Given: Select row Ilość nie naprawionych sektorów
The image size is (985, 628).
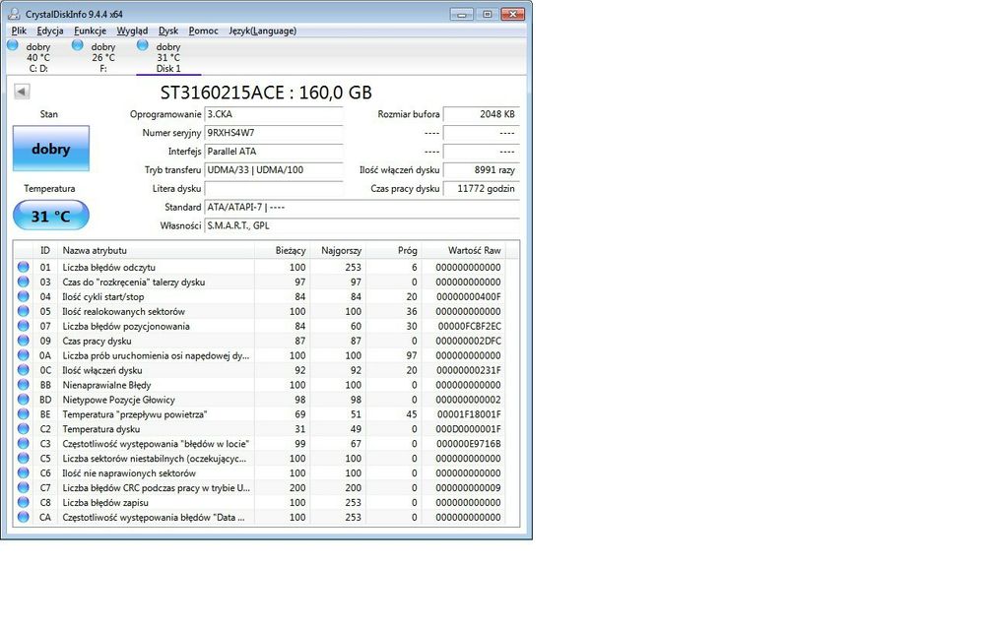Looking at the screenshot, I should pyautogui.click(x=260, y=472).
